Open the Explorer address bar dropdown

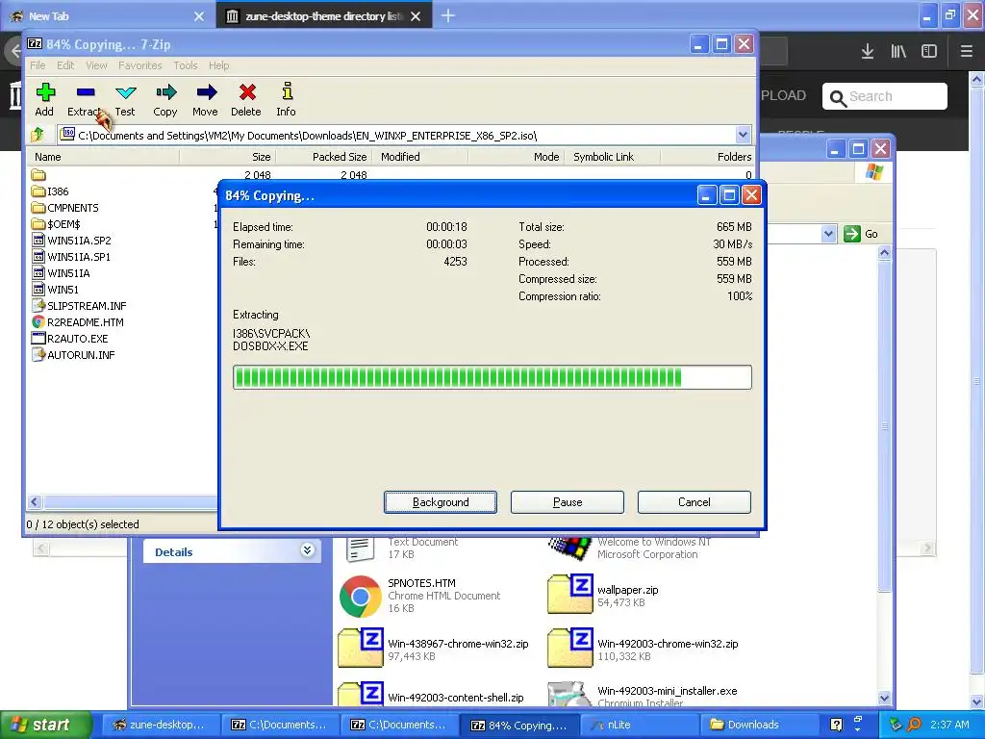click(x=828, y=234)
